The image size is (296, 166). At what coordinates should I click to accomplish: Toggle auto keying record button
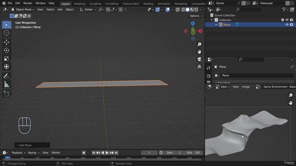[x=84, y=153]
